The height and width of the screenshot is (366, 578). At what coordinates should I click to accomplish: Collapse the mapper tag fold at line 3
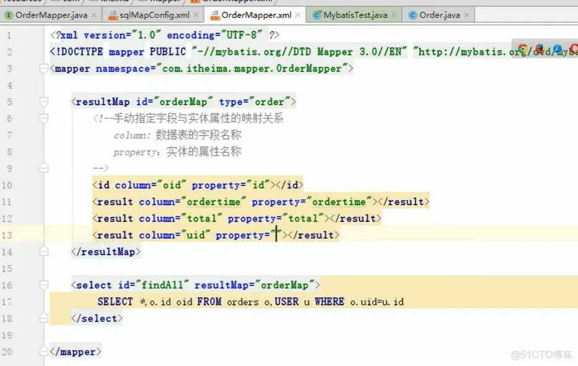point(43,68)
